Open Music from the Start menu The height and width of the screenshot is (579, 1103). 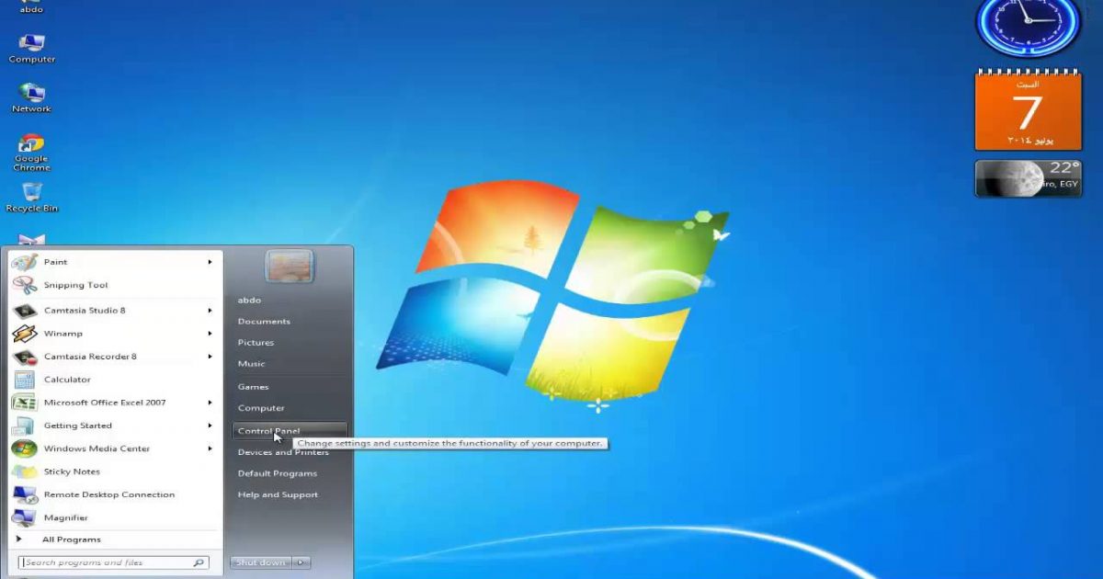coord(251,364)
